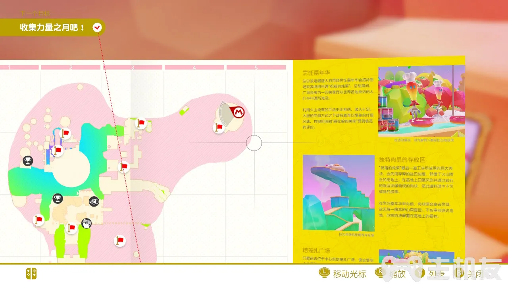Open the meat storage cliff photo
The image size is (508, 286).
tap(339, 193)
